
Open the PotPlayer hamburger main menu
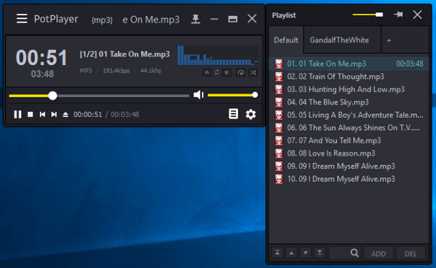(x=21, y=19)
